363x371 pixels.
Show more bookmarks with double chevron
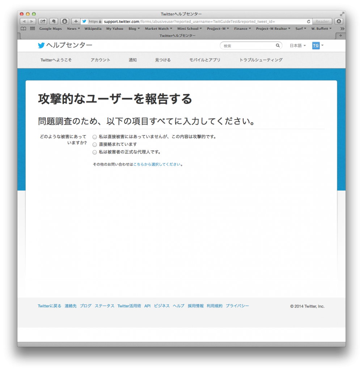(342, 29)
